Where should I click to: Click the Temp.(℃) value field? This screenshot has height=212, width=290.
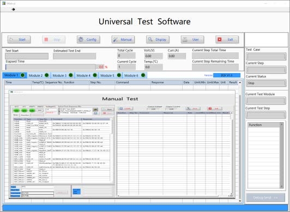pos(154,67)
